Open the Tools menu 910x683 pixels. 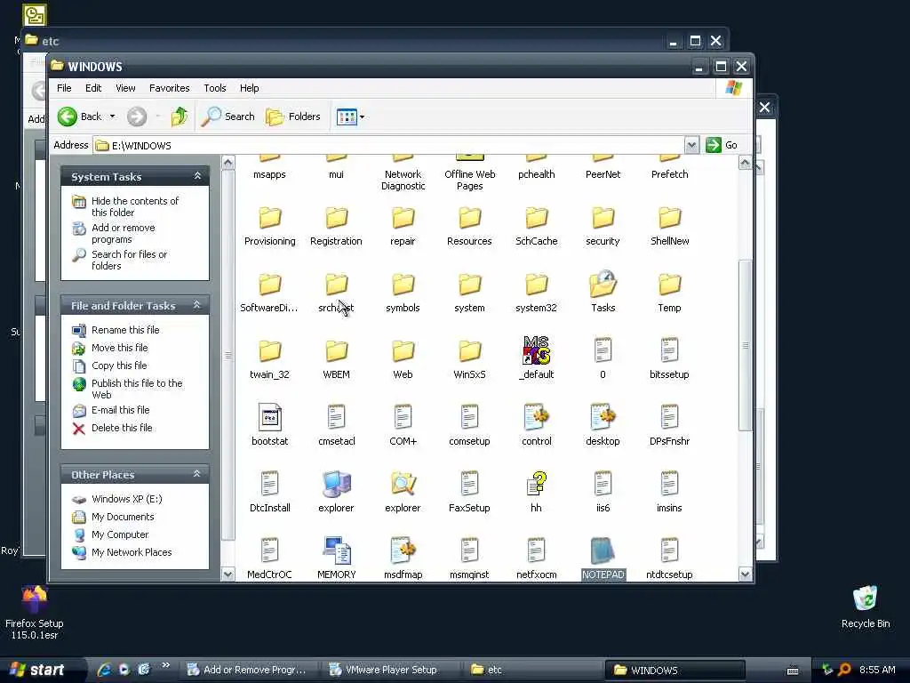(x=215, y=88)
